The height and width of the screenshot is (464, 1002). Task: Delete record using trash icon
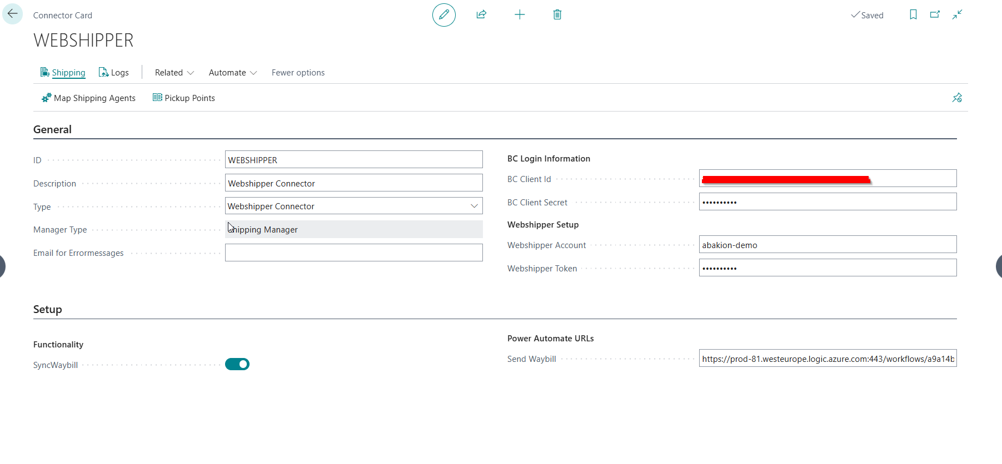click(x=557, y=15)
